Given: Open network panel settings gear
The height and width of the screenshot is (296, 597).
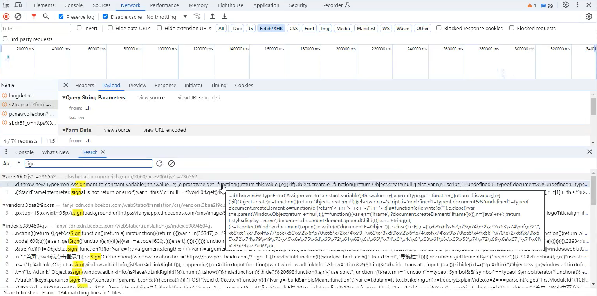Looking at the screenshot, I should 589,16.
